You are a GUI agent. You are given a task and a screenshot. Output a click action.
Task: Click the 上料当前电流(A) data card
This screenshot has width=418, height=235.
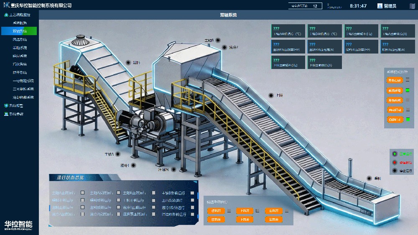click(x=324, y=62)
